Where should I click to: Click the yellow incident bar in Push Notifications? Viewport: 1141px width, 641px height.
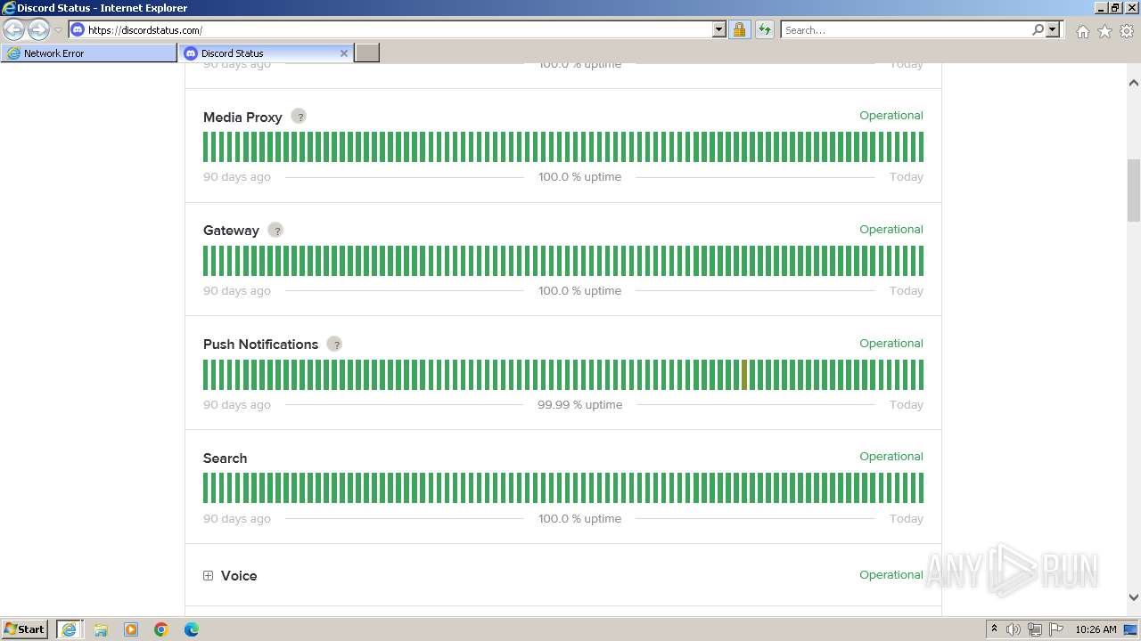[x=744, y=375]
